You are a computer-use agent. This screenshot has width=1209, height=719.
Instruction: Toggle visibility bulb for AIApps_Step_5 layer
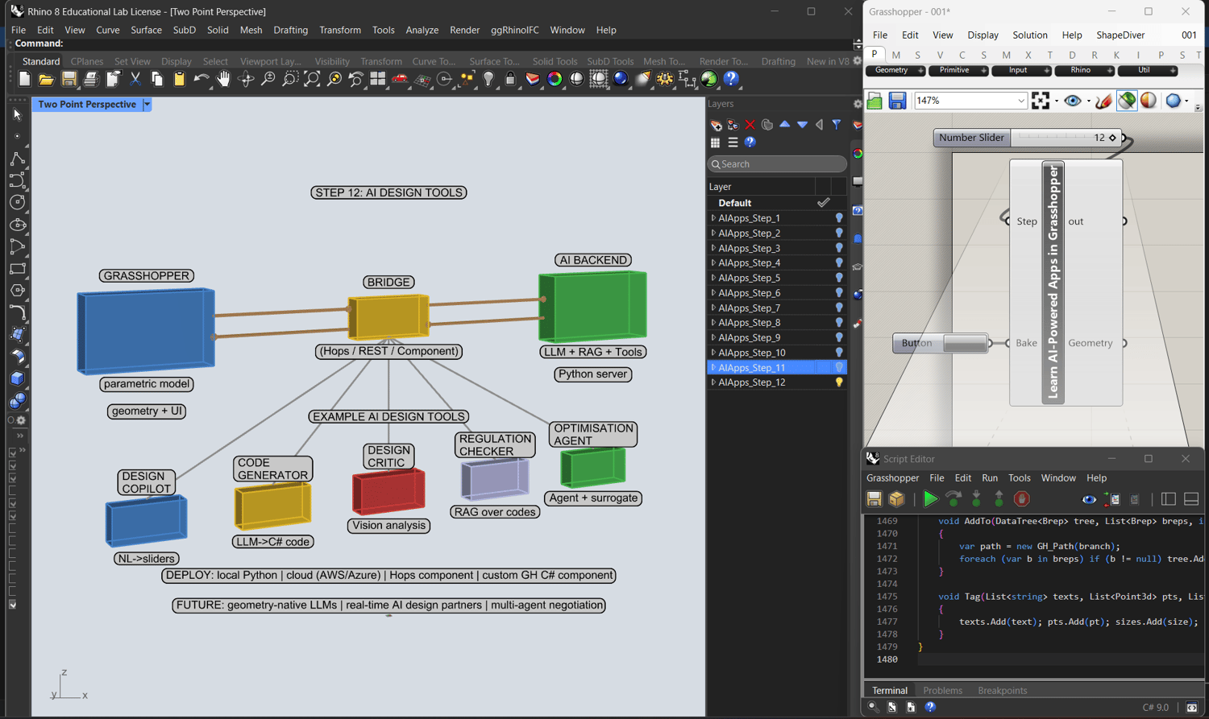coord(839,278)
